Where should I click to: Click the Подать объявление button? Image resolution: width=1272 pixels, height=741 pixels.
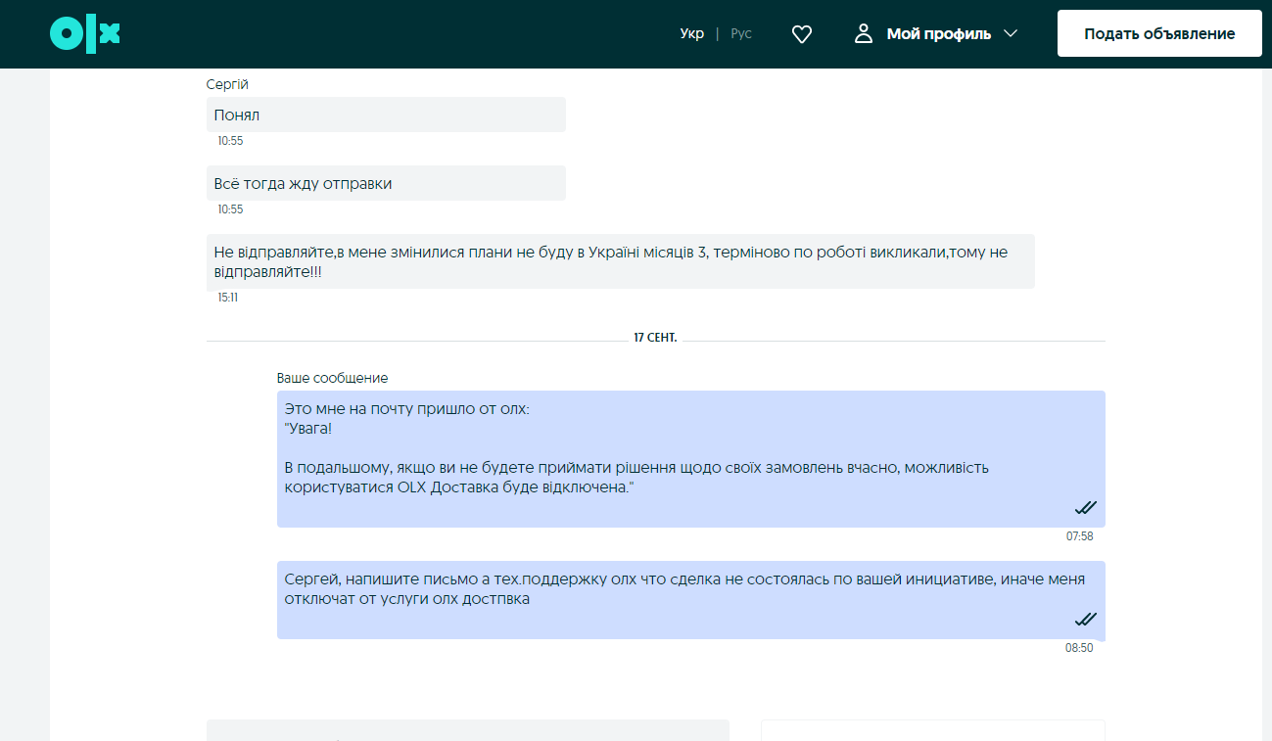[1159, 34]
